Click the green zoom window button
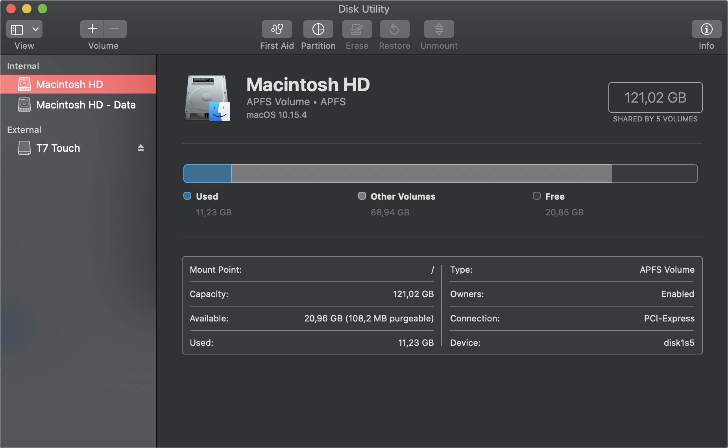The height and width of the screenshot is (448, 728). pyautogui.click(x=42, y=9)
